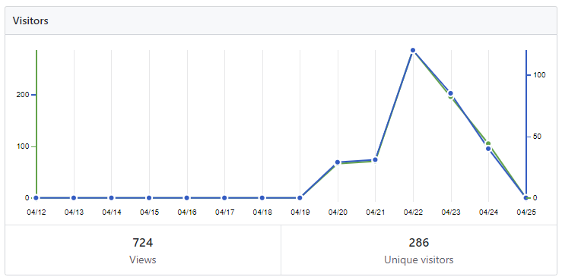Click the 04/22 date label

pyautogui.click(x=413, y=212)
